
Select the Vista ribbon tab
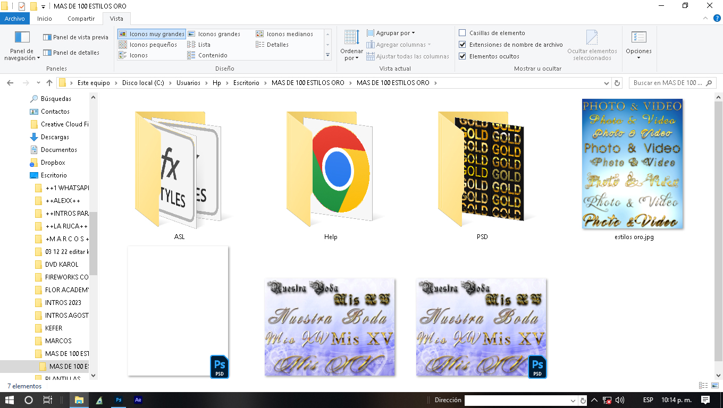point(116,19)
